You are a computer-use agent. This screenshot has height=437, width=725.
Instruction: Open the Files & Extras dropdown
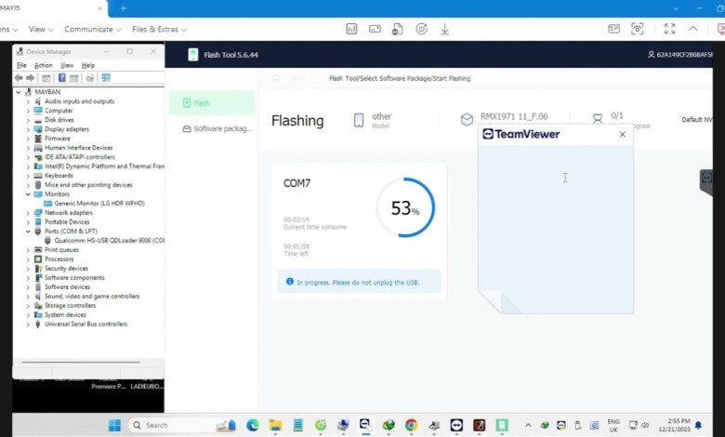[x=157, y=30]
